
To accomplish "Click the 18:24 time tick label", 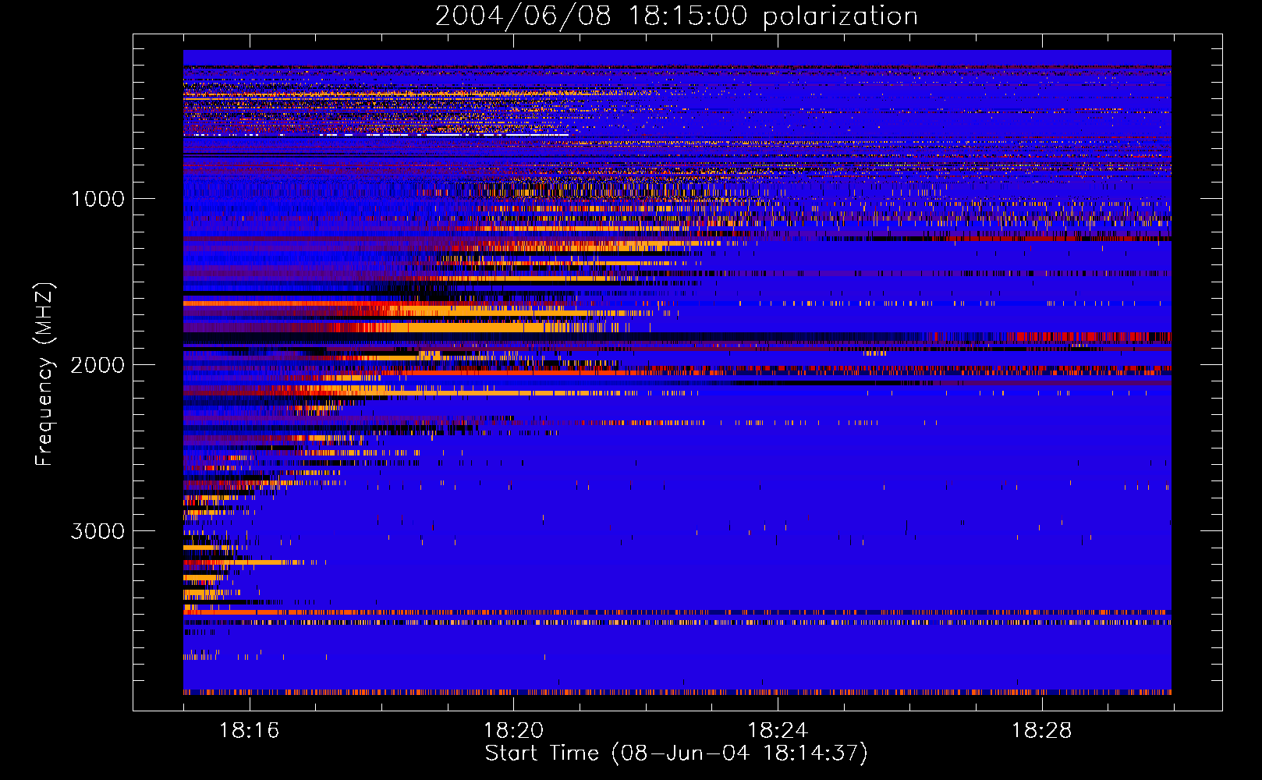I will point(778,731).
